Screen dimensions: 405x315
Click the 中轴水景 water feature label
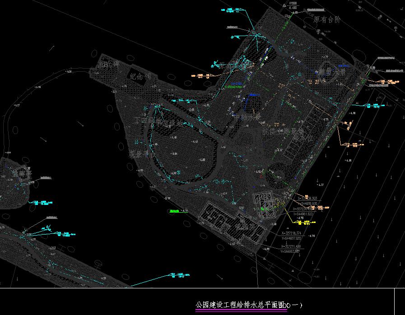point(247,117)
